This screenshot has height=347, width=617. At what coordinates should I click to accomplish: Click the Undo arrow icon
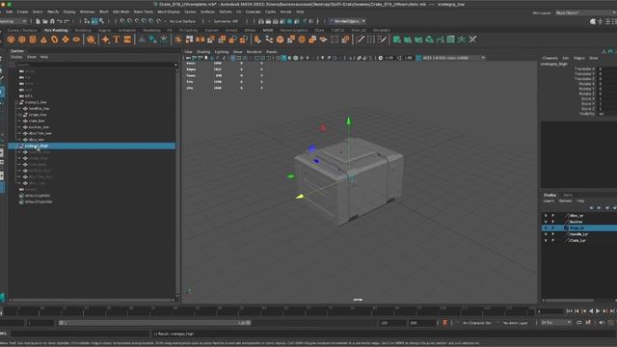[59, 21]
